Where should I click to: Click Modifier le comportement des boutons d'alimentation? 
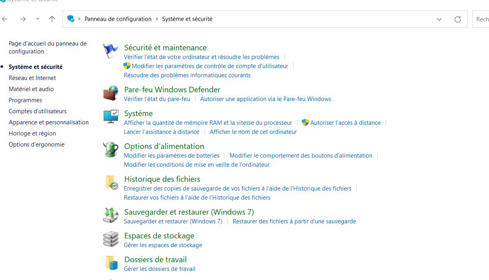pos(301,156)
